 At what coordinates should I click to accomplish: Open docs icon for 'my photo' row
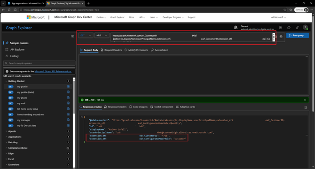68,98
